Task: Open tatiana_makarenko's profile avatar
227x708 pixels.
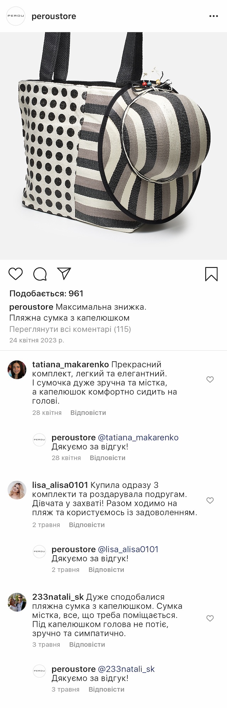Action: [x=17, y=369]
